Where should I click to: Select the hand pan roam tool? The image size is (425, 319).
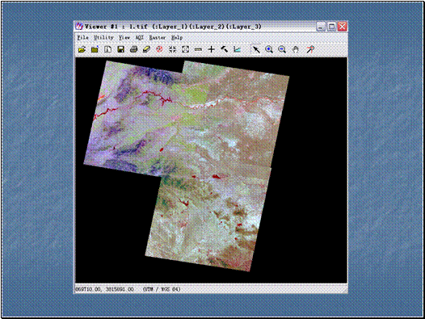pyautogui.click(x=296, y=49)
